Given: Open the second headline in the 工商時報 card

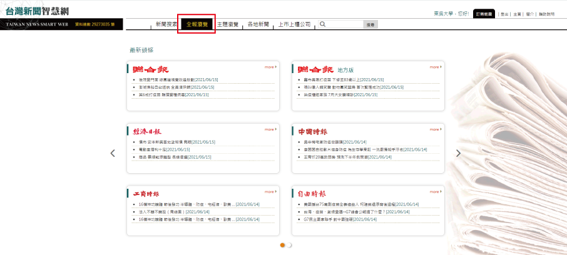Looking at the screenshot, I should point(174,212).
